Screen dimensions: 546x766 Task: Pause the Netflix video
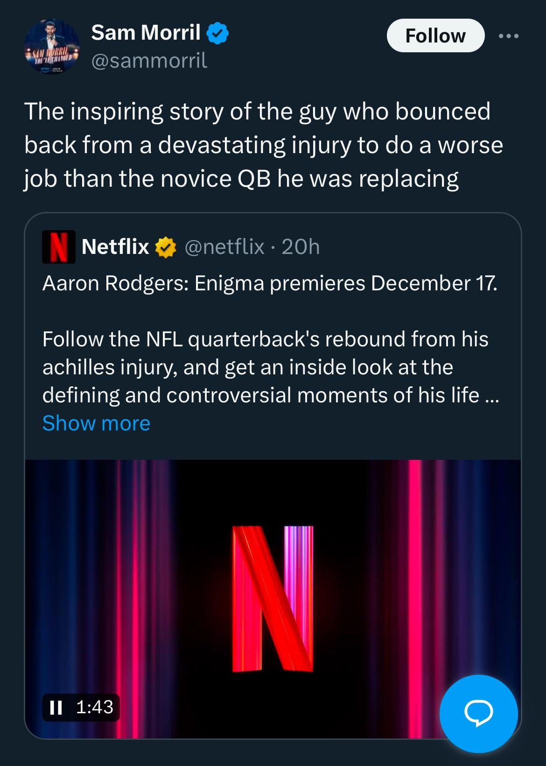point(56,707)
